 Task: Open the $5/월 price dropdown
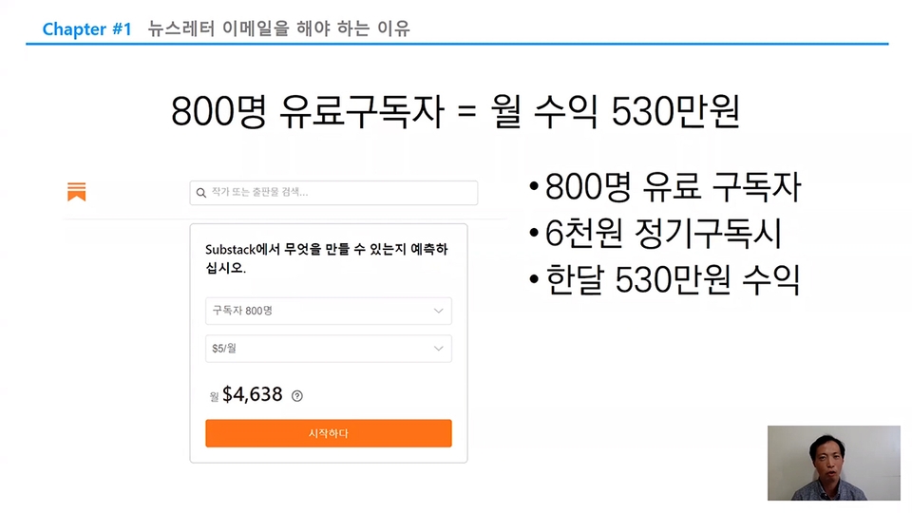tap(328, 349)
